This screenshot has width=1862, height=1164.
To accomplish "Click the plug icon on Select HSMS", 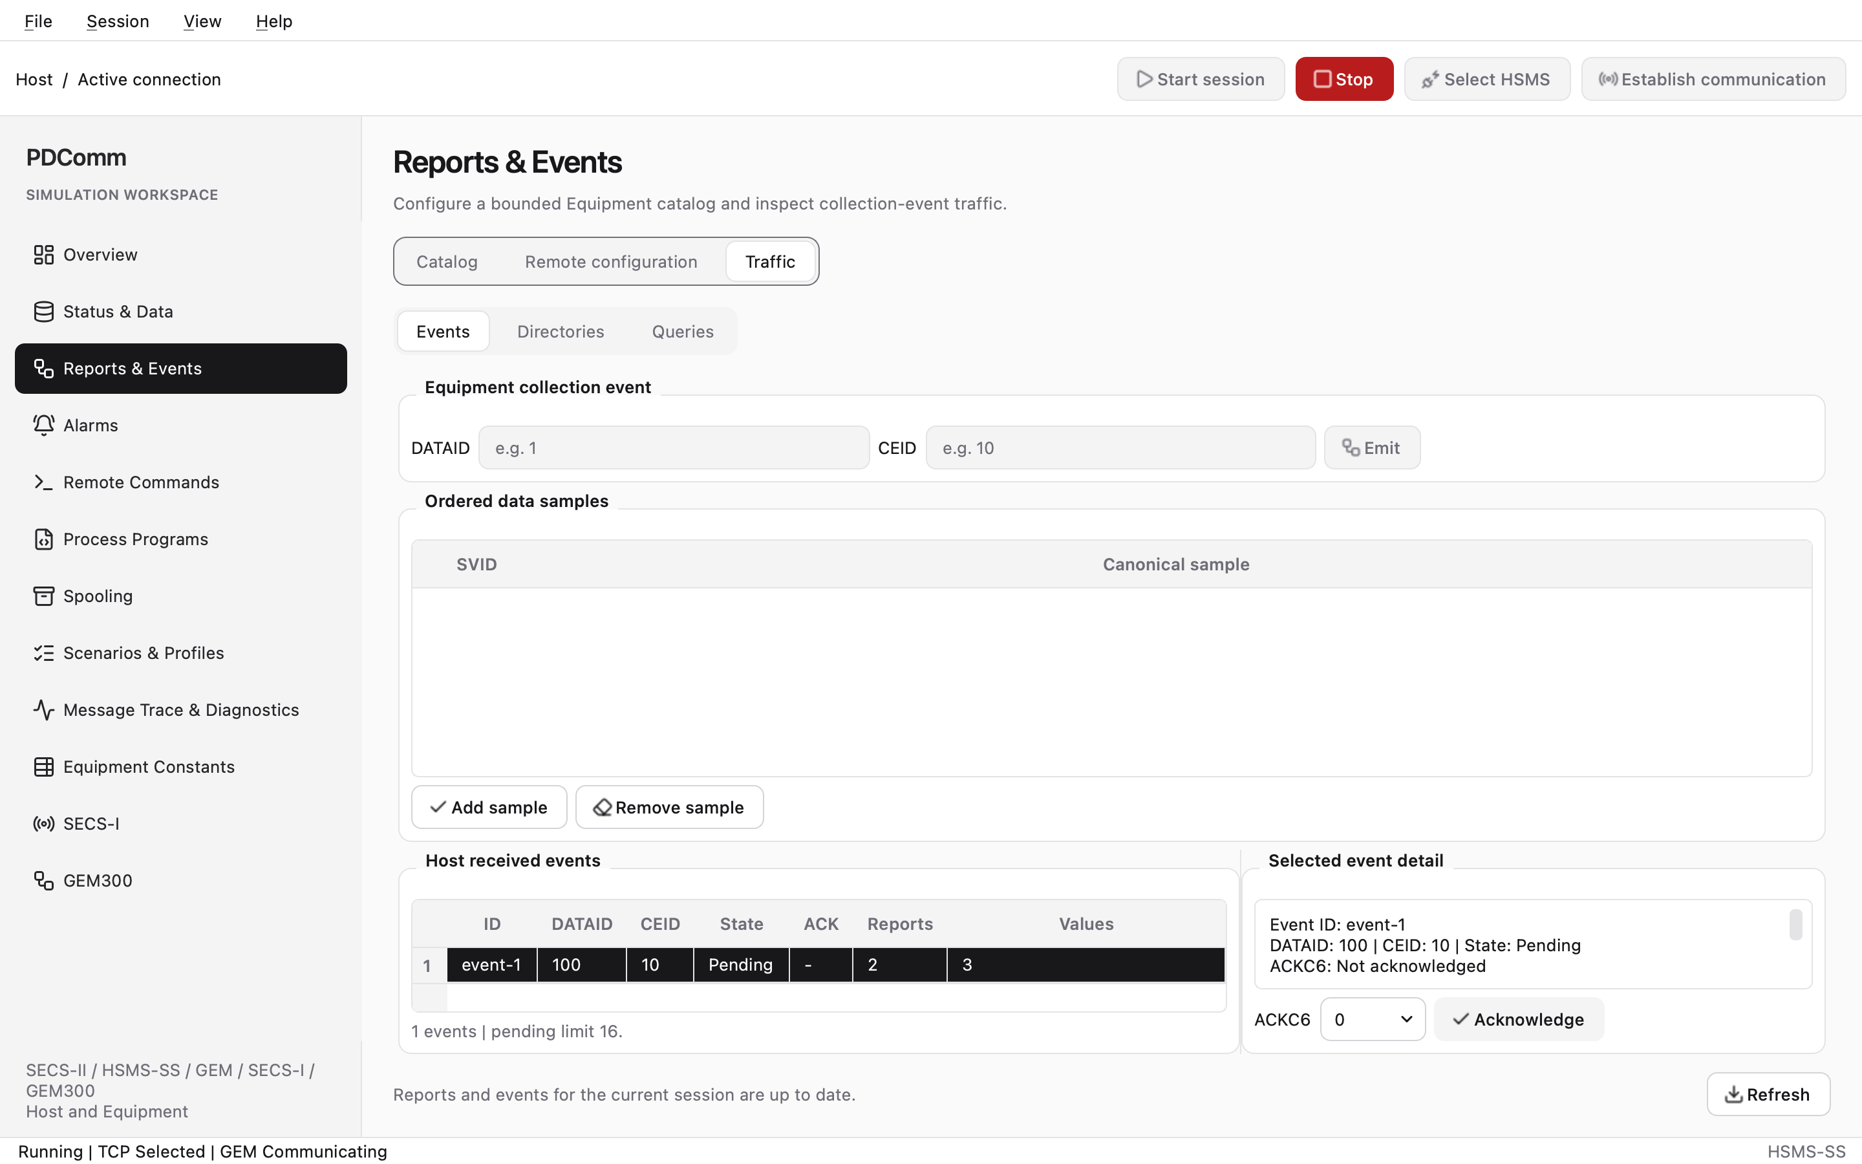I will 1430,80.
